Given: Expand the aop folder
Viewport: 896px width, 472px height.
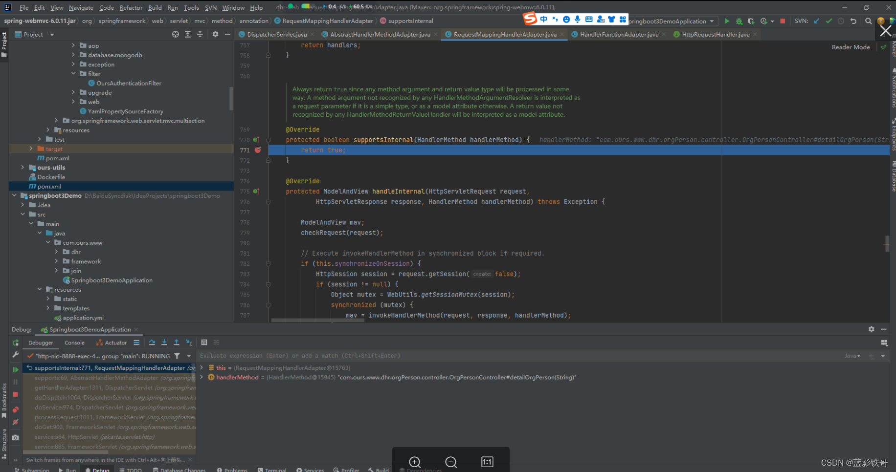Looking at the screenshot, I should pyautogui.click(x=73, y=45).
